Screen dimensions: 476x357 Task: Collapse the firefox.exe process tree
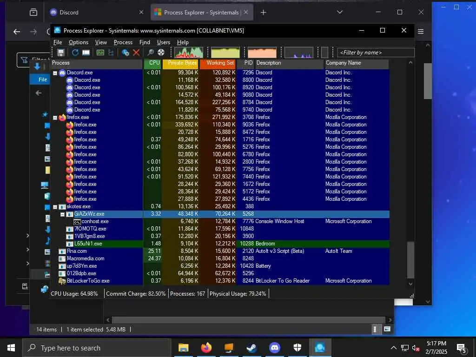pyautogui.click(x=55, y=118)
